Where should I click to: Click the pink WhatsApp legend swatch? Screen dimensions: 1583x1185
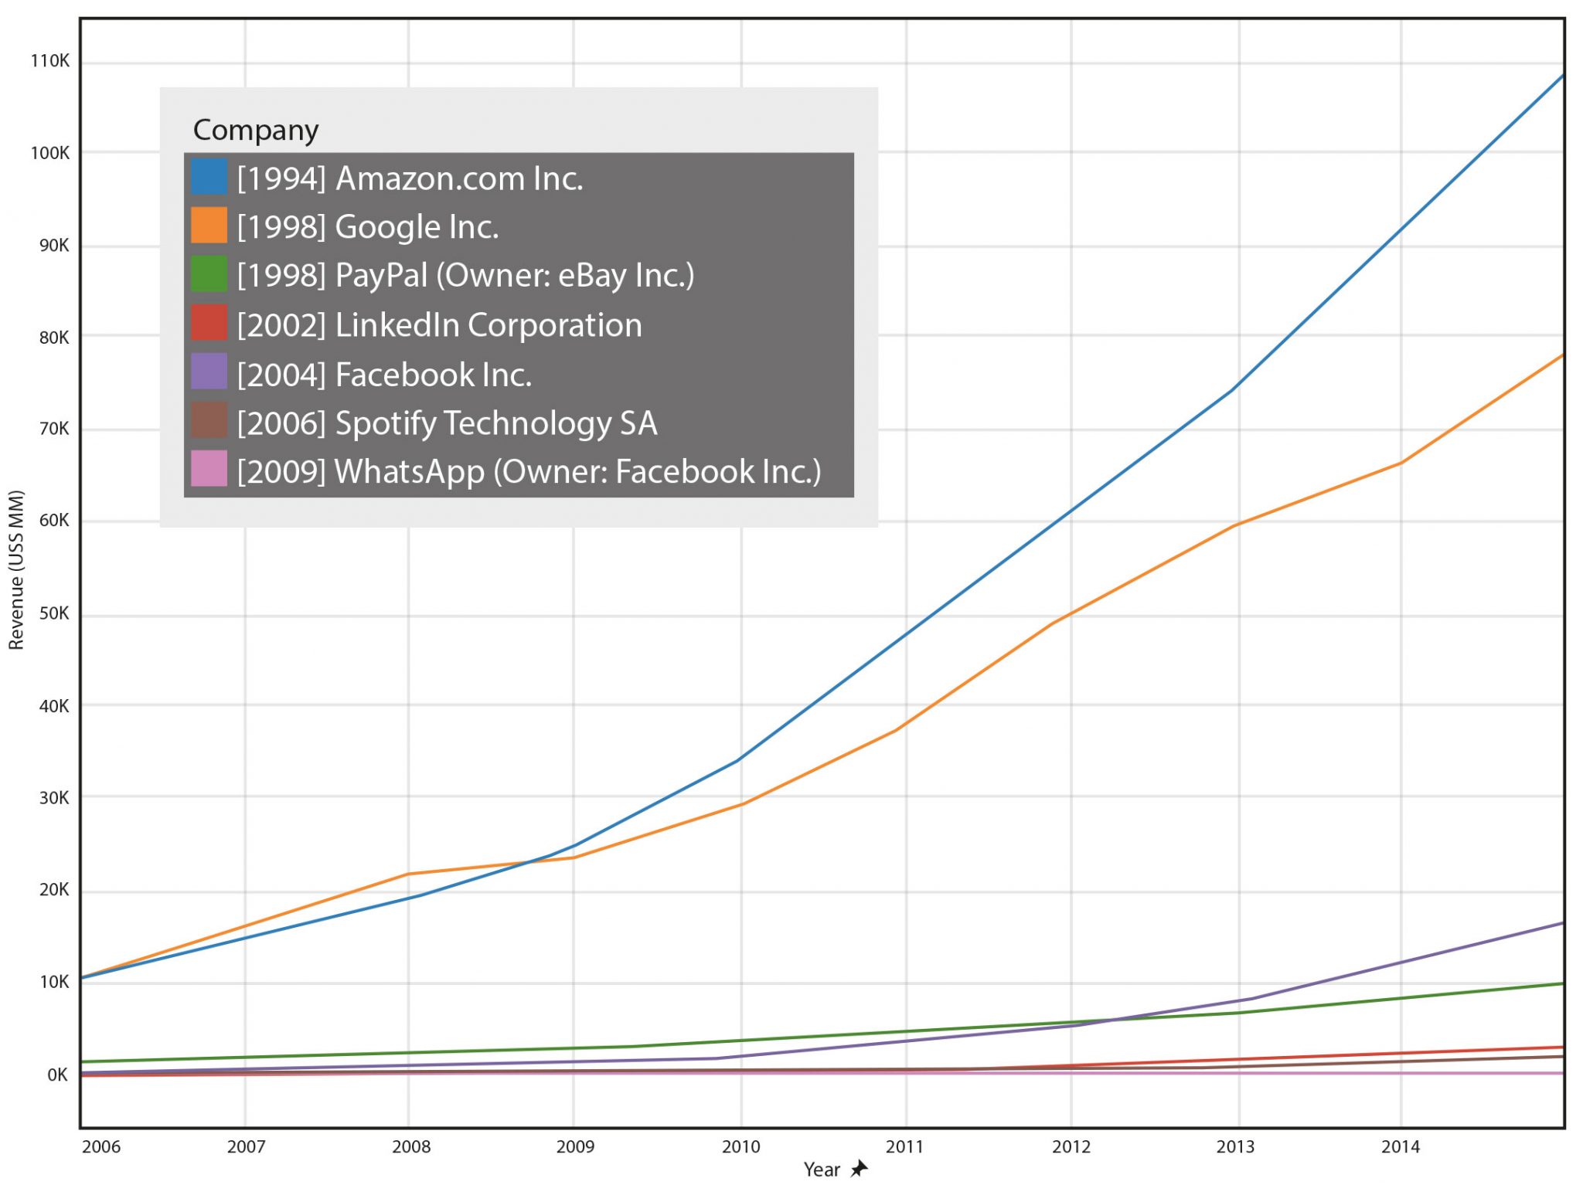(x=209, y=469)
